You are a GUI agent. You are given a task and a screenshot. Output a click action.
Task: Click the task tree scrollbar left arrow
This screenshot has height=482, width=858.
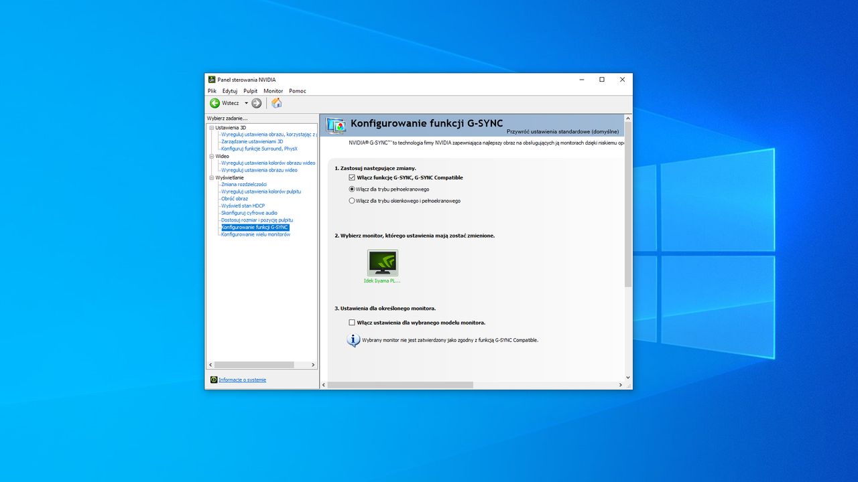pyautogui.click(x=210, y=365)
